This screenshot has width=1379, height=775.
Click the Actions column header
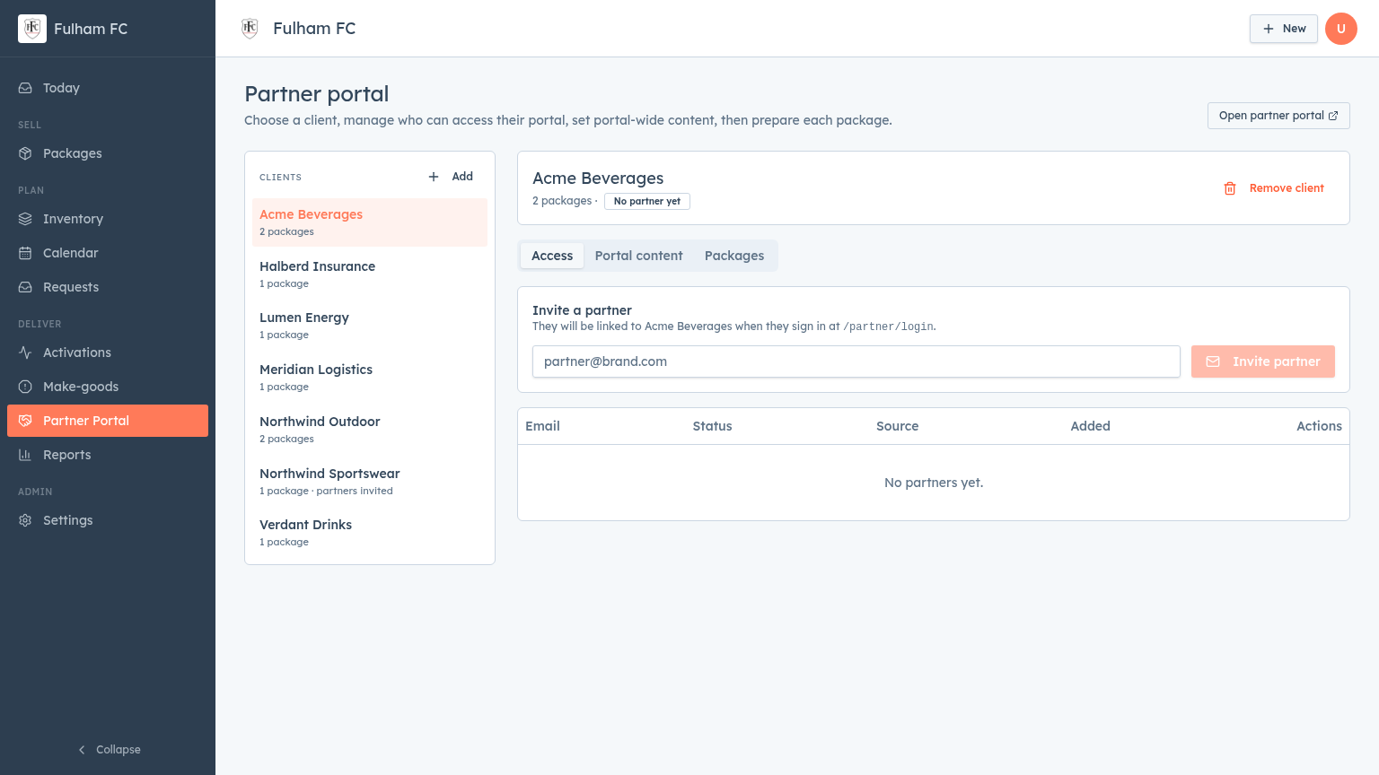point(1319,426)
